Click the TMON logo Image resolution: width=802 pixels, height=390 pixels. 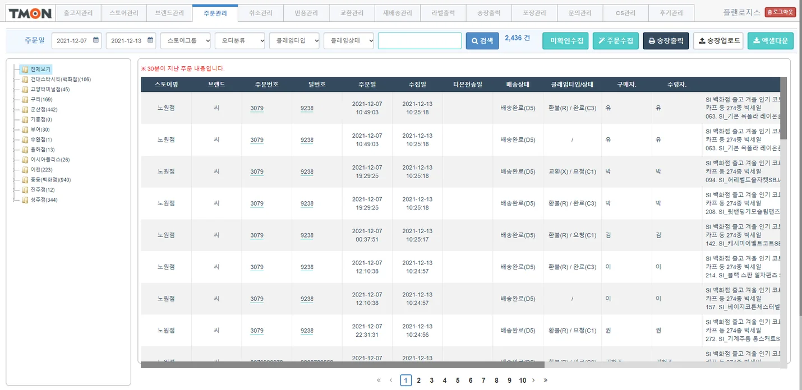30,13
